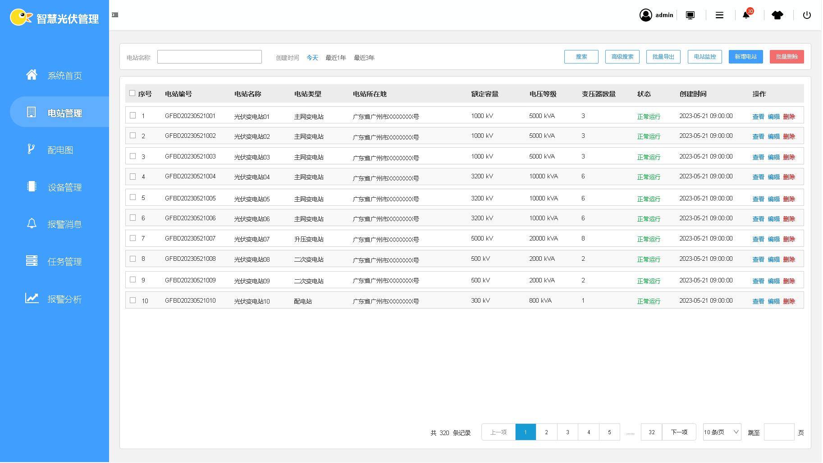823x463 pixels.
Task: Click the duck logo in the sidebar
Action: (x=21, y=17)
